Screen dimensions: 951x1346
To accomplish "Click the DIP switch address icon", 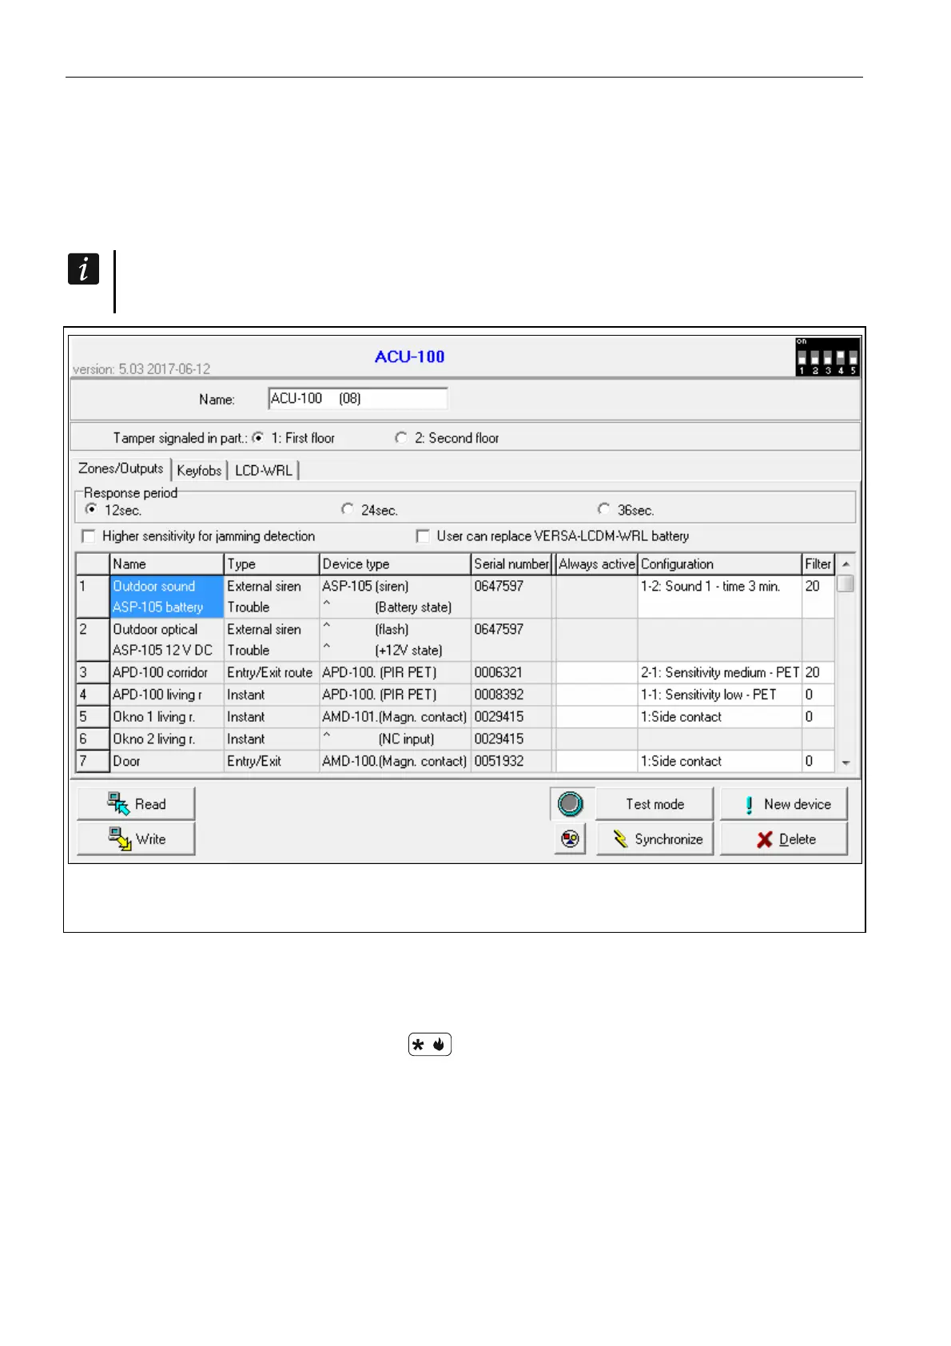I will click(827, 357).
